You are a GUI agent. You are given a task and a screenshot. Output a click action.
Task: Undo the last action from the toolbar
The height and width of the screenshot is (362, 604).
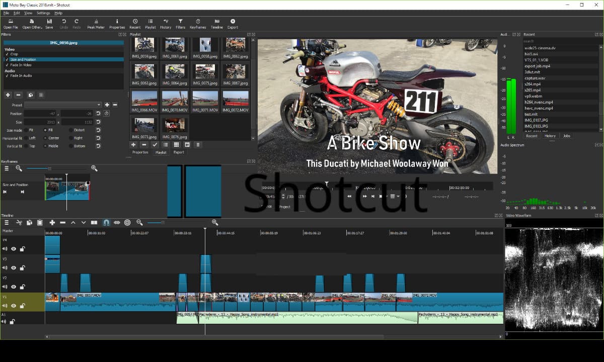pos(64,24)
